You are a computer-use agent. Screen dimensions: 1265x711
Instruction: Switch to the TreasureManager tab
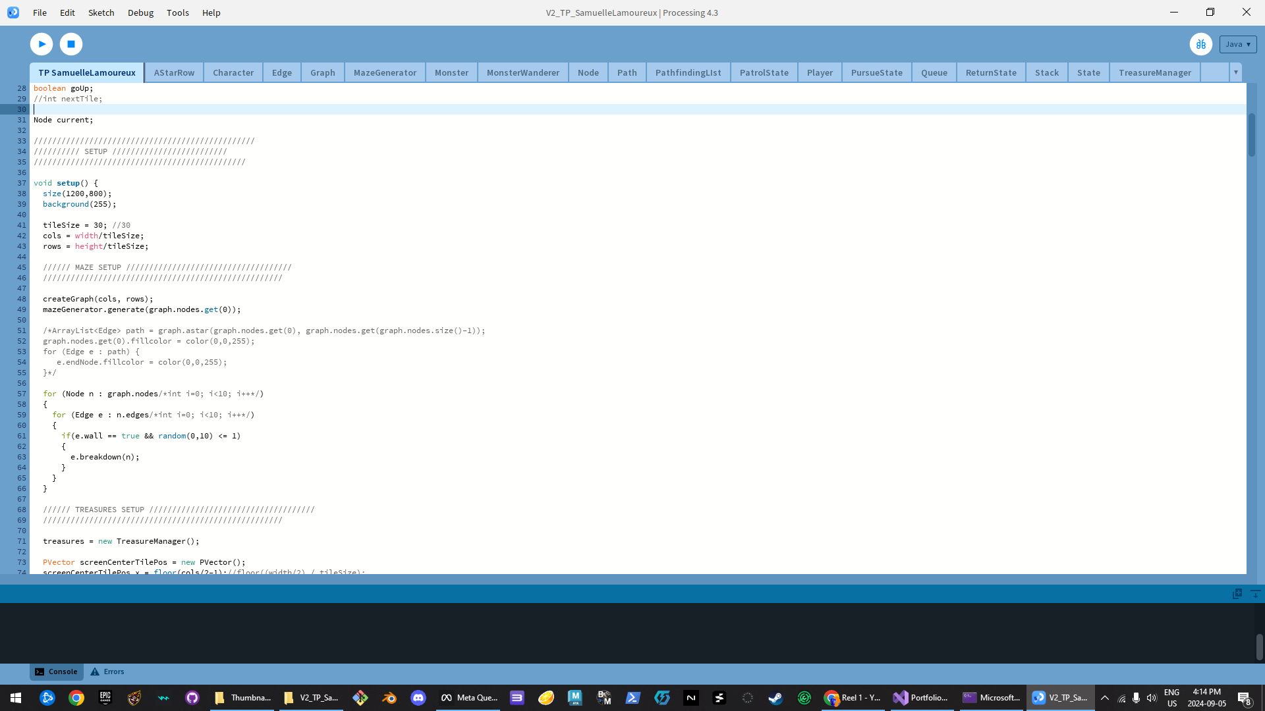coord(1154,72)
